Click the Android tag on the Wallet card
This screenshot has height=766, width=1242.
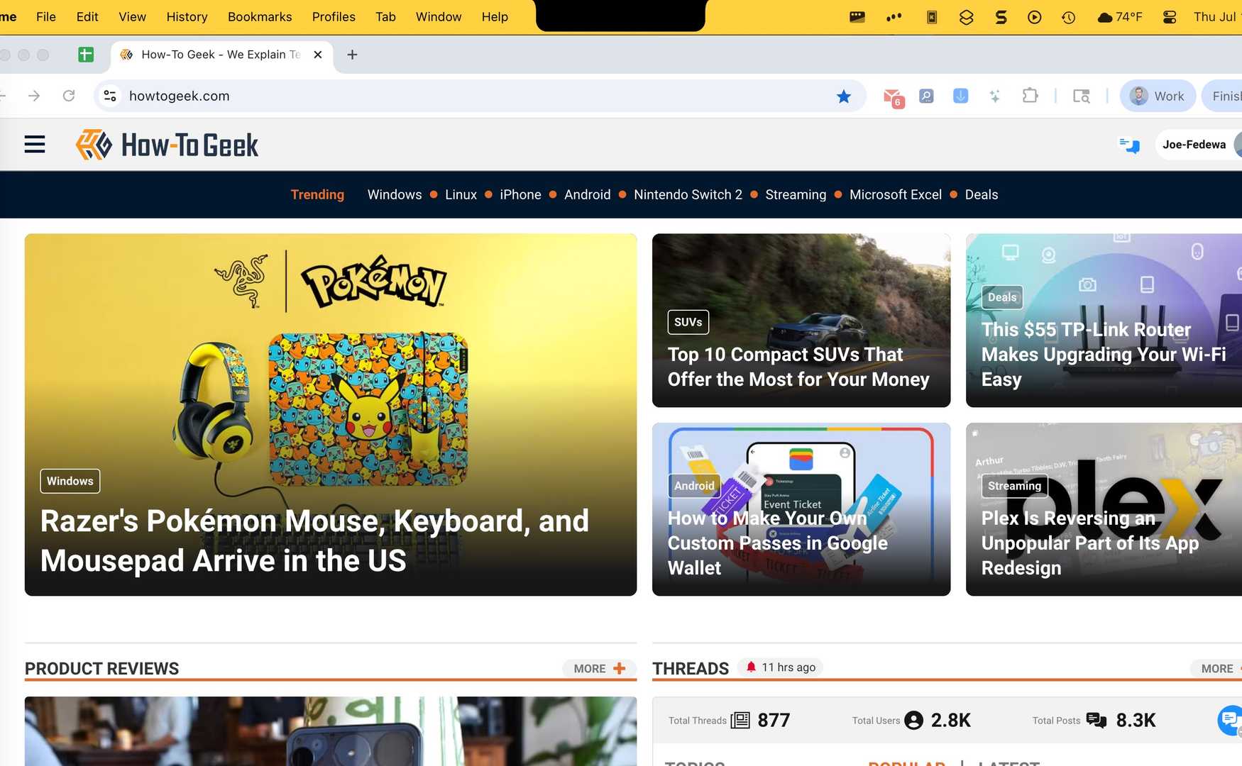(694, 486)
